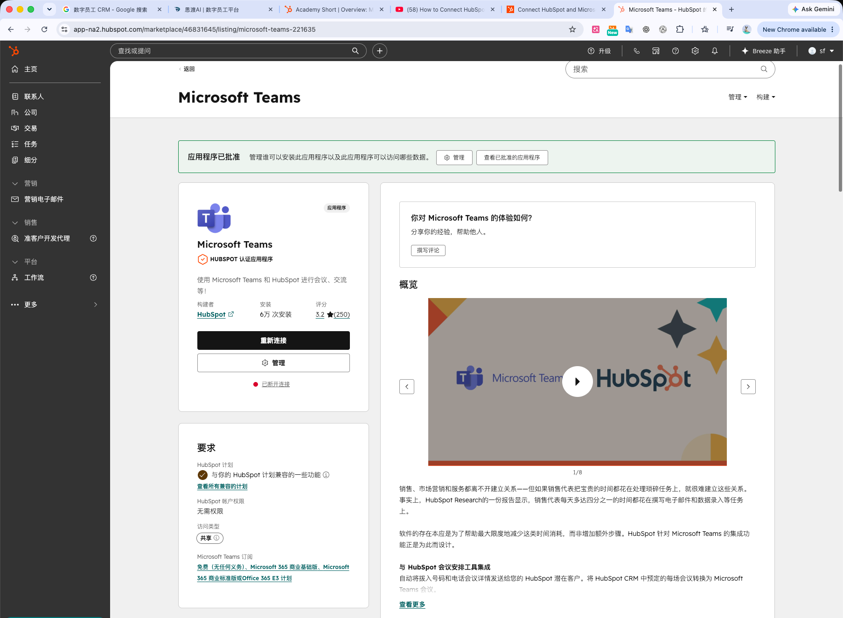843x618 pixels.
Task: Click the 重新连接 reconnect button
Action: 273,340
